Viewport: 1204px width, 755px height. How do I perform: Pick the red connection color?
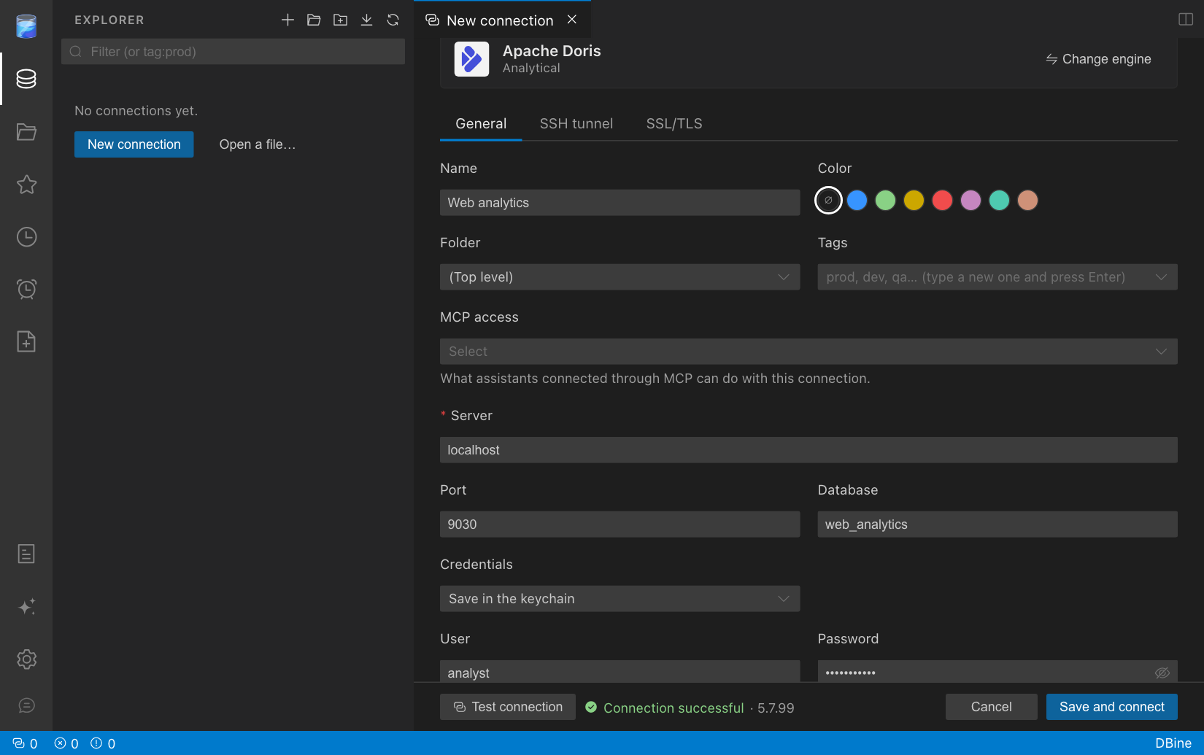pos(942,200)
